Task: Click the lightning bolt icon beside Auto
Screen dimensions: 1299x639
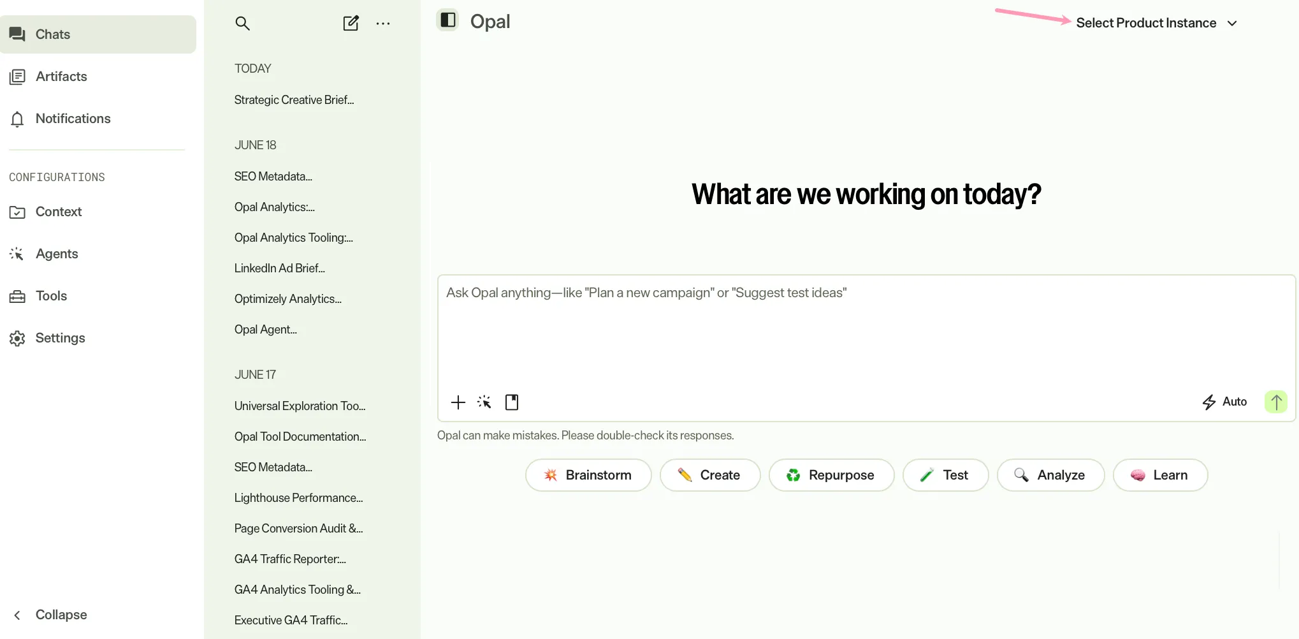Action: (1208, 402)
